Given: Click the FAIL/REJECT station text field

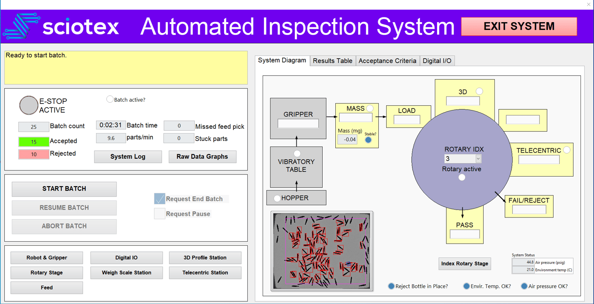Looking at the screenshot, I should [529, 210].
